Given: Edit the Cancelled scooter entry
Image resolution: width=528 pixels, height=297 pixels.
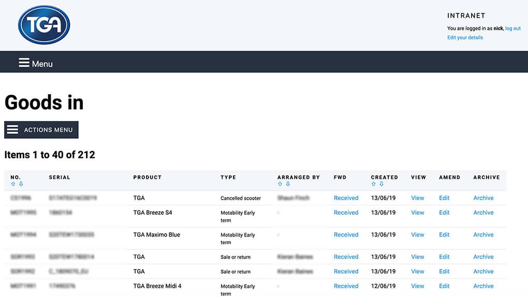Looking at the screenshot, I should (x=444, y=198).
